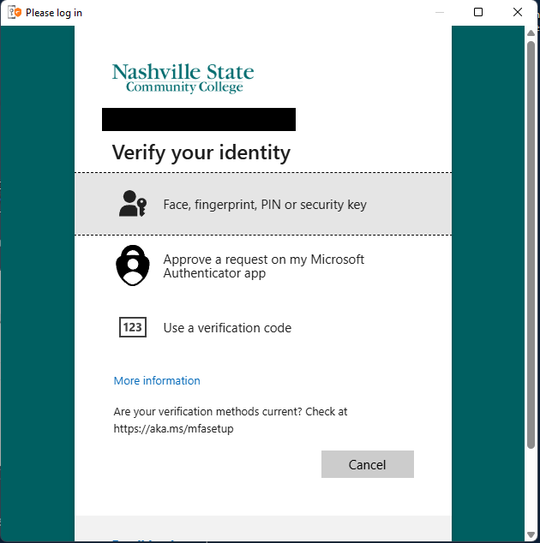This screenshot has height=543, width=540.
Task: Click the app icon in the title bar
Action: (15, 12)
